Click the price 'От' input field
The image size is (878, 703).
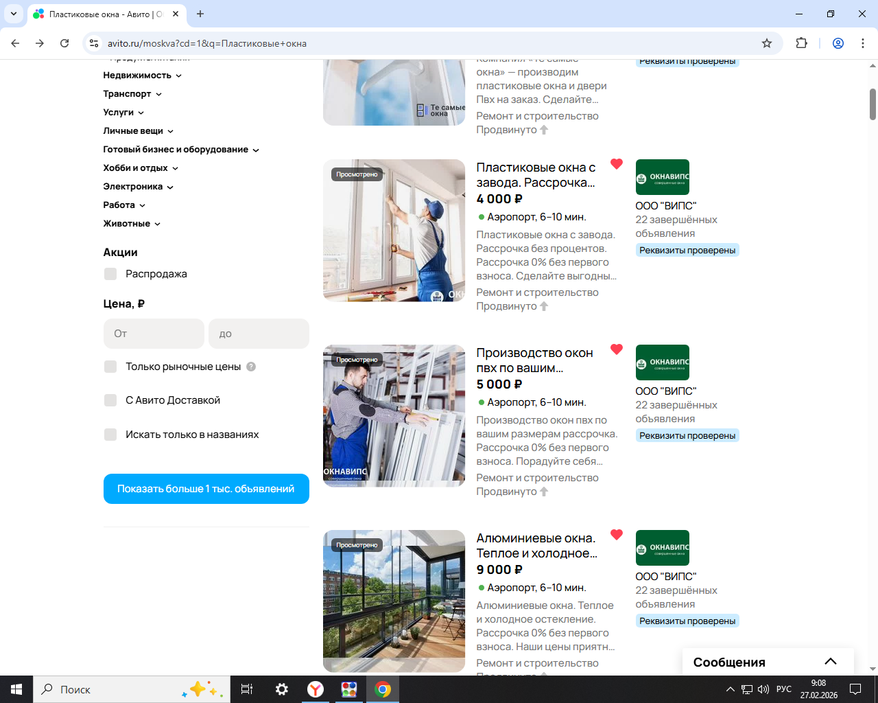[154, 334]
